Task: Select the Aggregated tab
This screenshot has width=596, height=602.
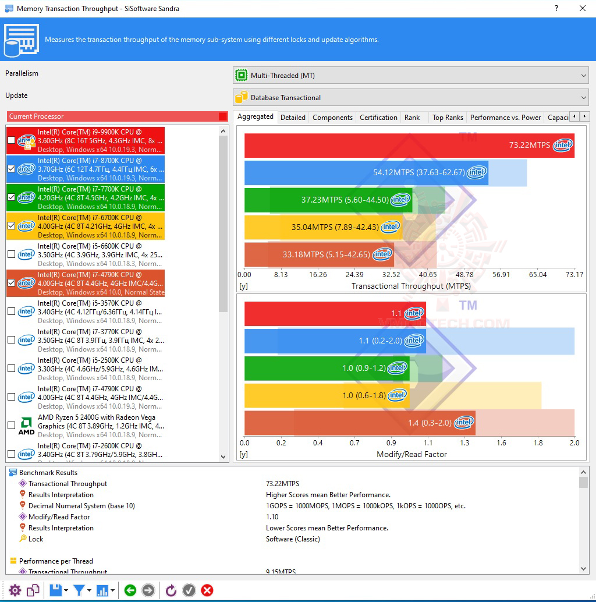Action: (255, 116)
